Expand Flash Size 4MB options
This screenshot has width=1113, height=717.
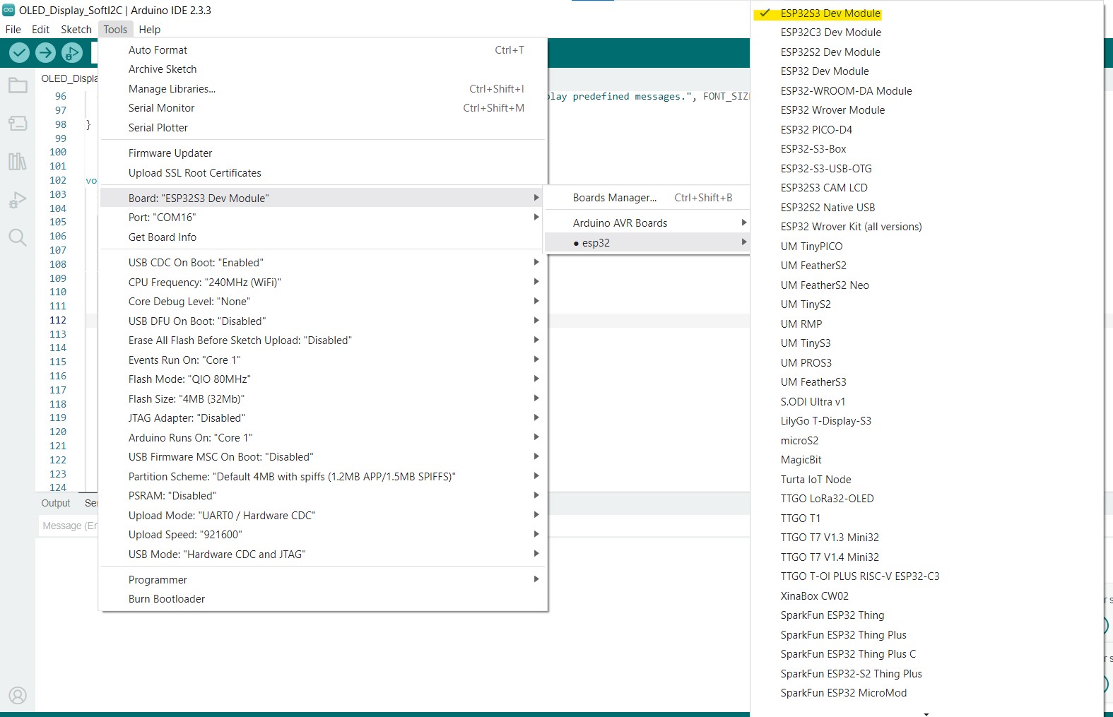322,399
